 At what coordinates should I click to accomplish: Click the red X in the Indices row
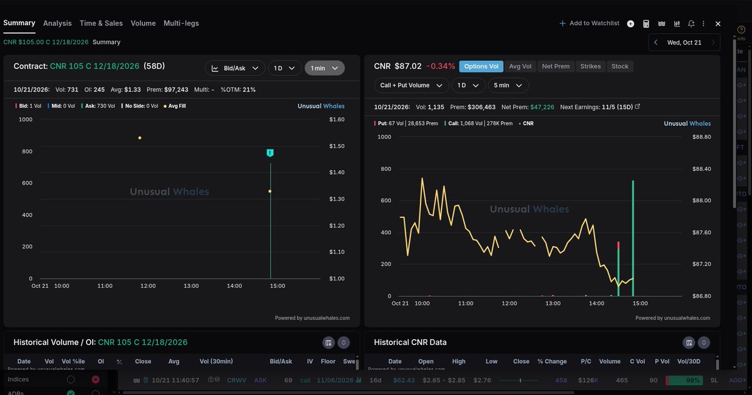click(95, 379)
